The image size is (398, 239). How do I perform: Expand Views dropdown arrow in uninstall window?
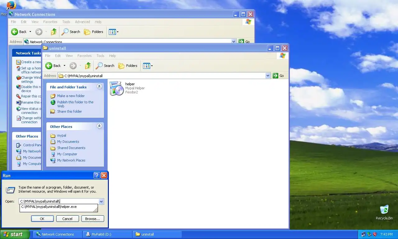point(152,66)
